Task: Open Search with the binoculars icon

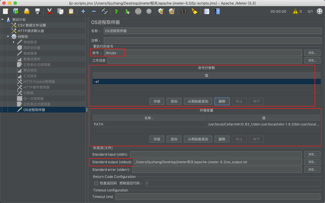Action: coord(184,11)
